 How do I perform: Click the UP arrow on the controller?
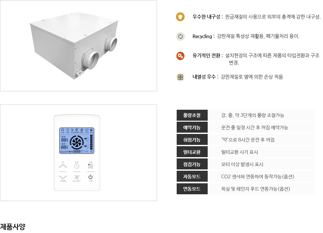pyautogui.click(x=63, y=166)
